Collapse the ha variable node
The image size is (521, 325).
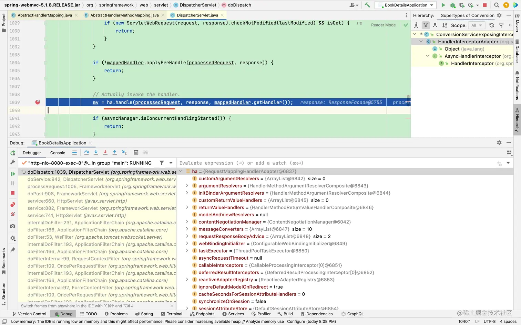coord(181,171)
